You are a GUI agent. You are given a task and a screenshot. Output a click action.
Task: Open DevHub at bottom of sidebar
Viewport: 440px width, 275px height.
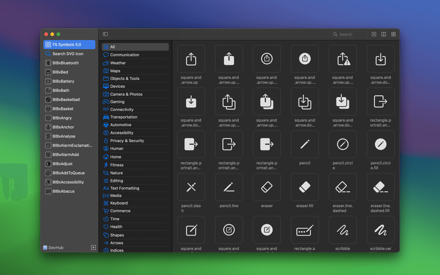(53, 248)
